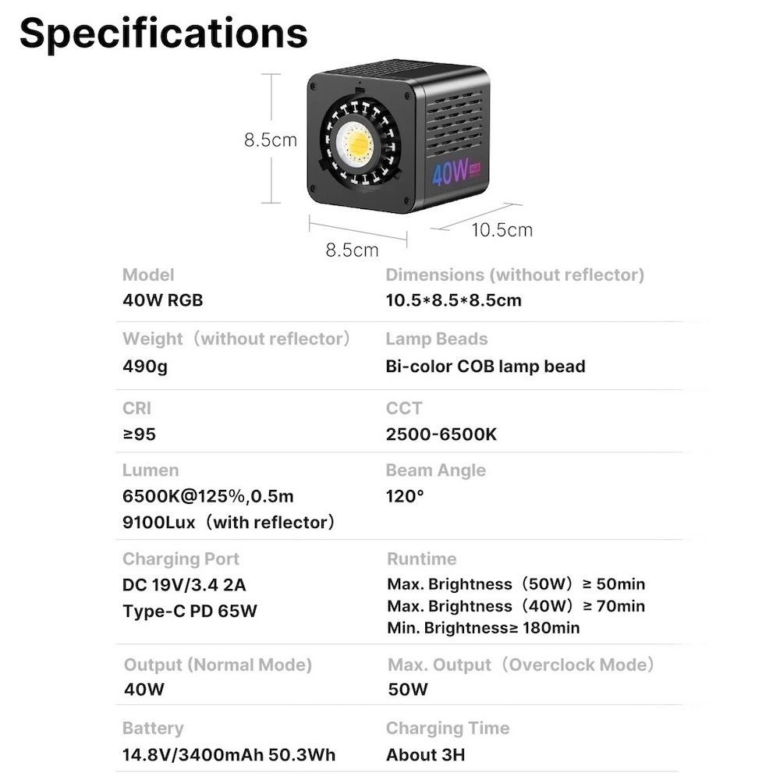Click the 9100Lux with reflector line
This screenshot has height=780, width=780.
229,523
